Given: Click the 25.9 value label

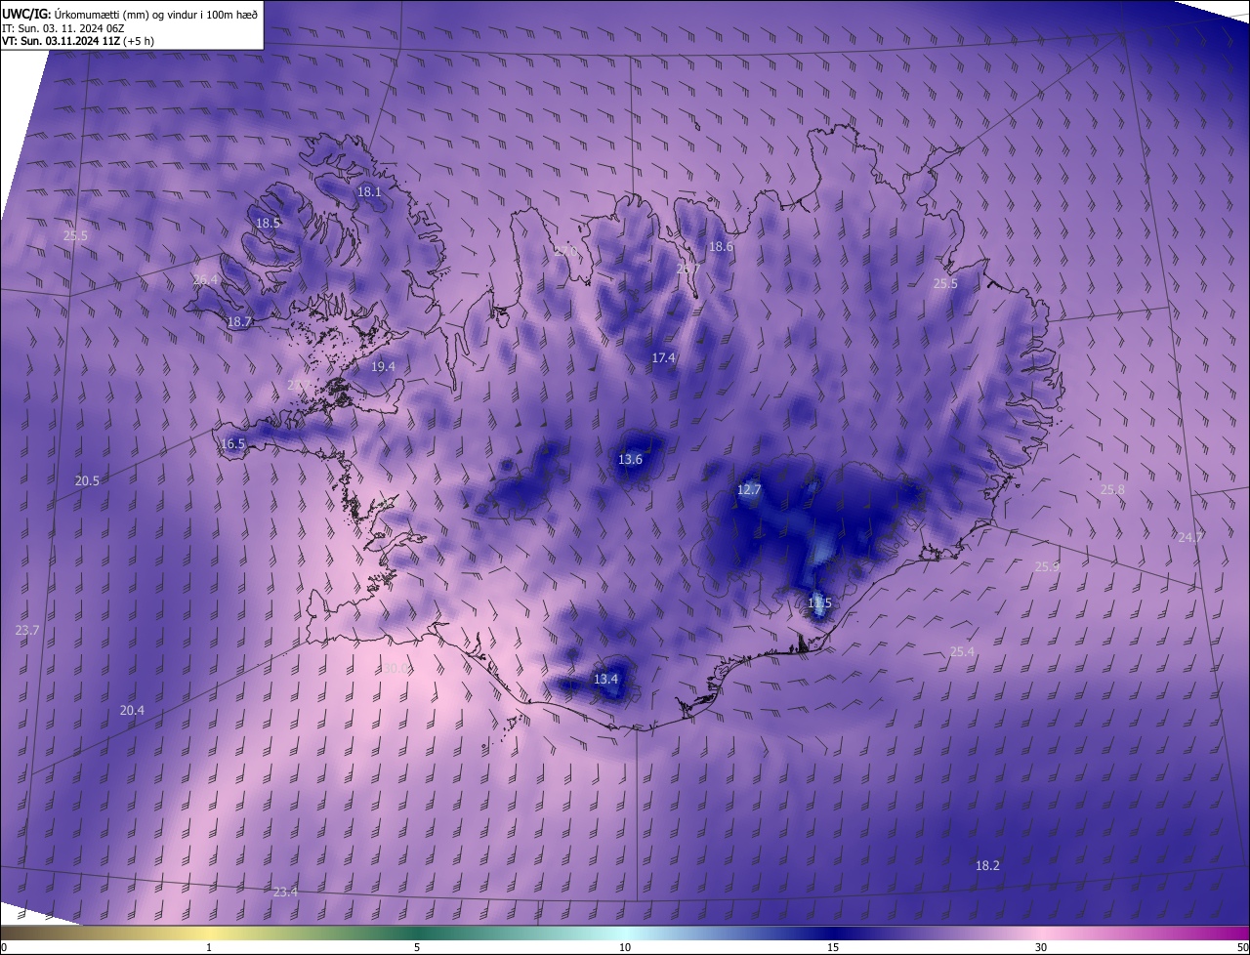Looking at the screenshot, I should click(1047, 566).
